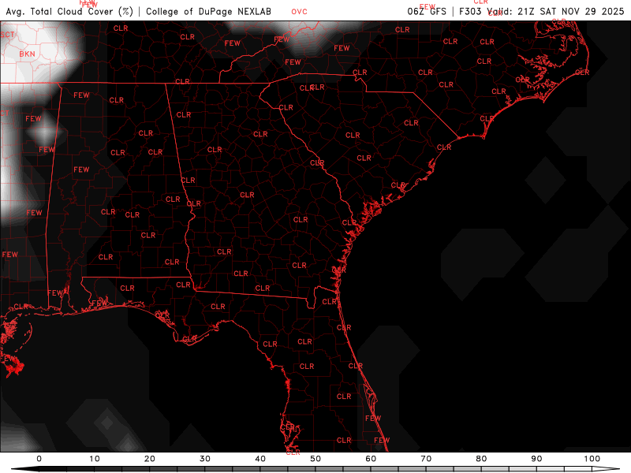This screenshot has height=473, width=631.
Task: Click the "F303" forecast hour label
Action: pyautogui.click(x=470, y=11)
